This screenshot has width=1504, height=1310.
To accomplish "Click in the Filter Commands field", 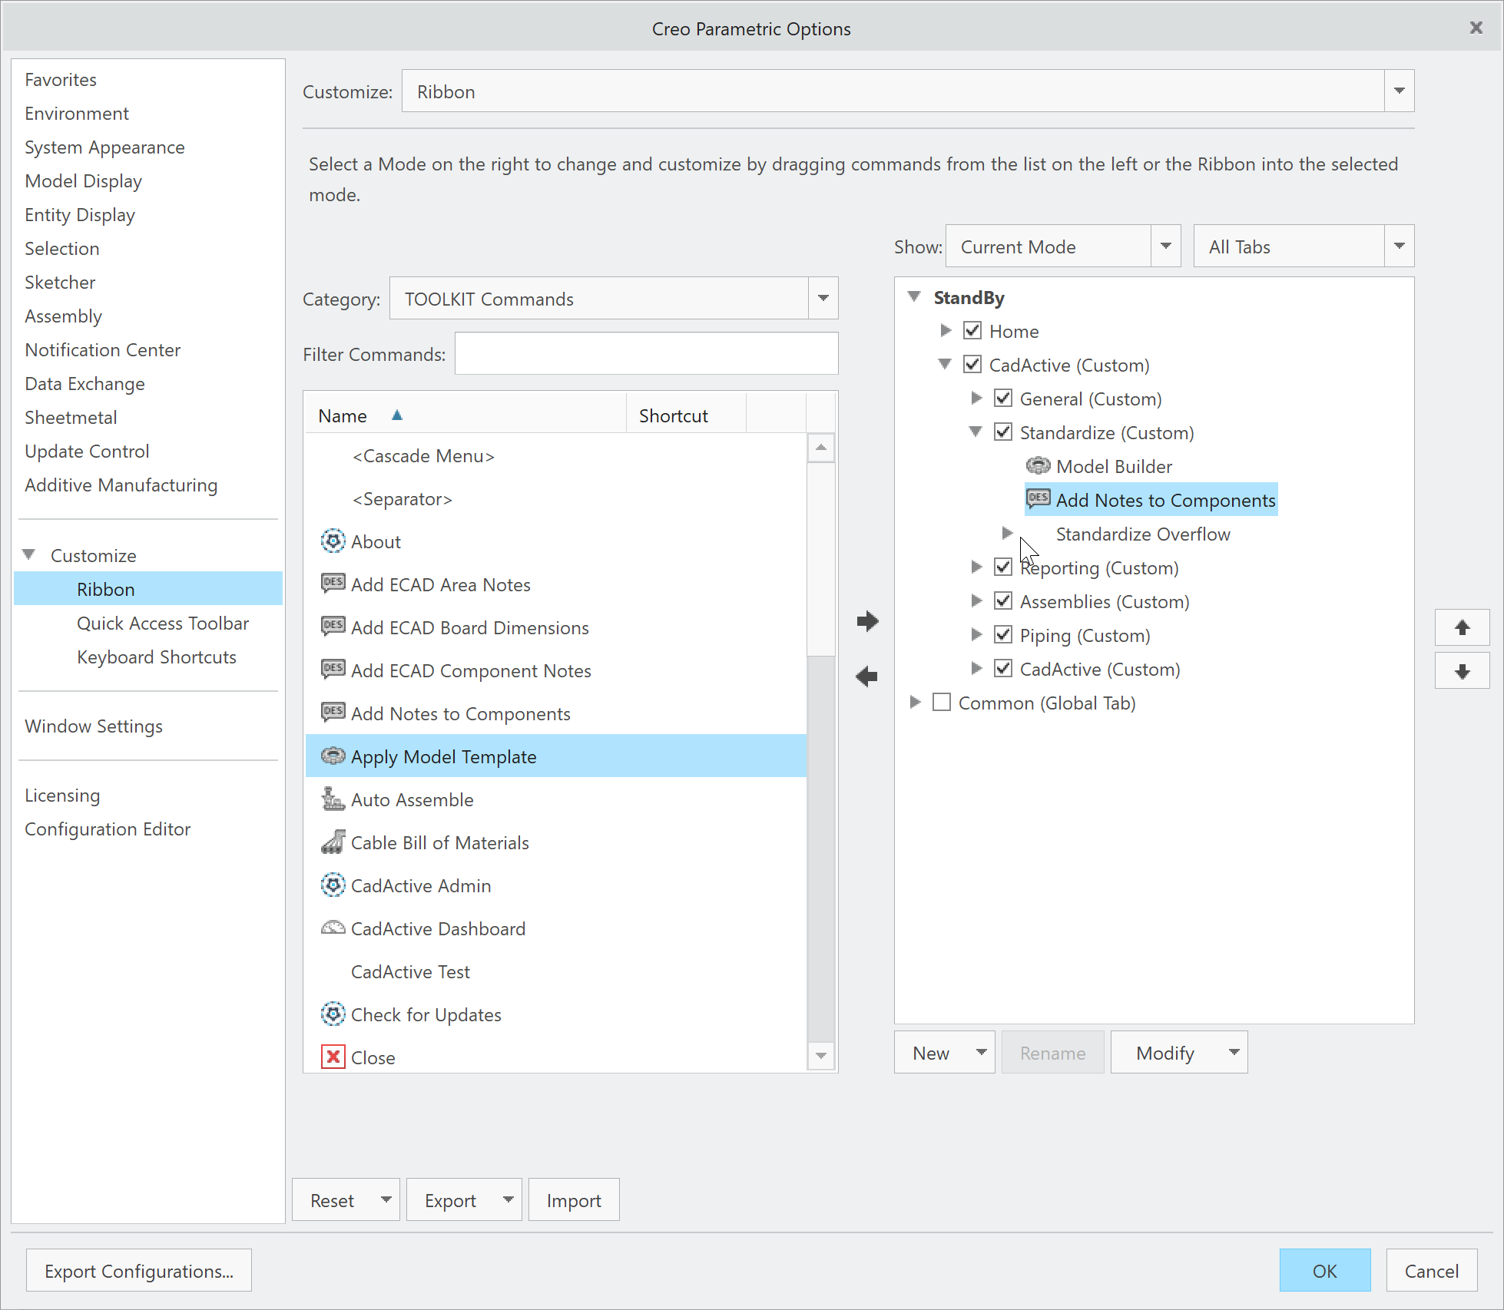I will [645, 354].
